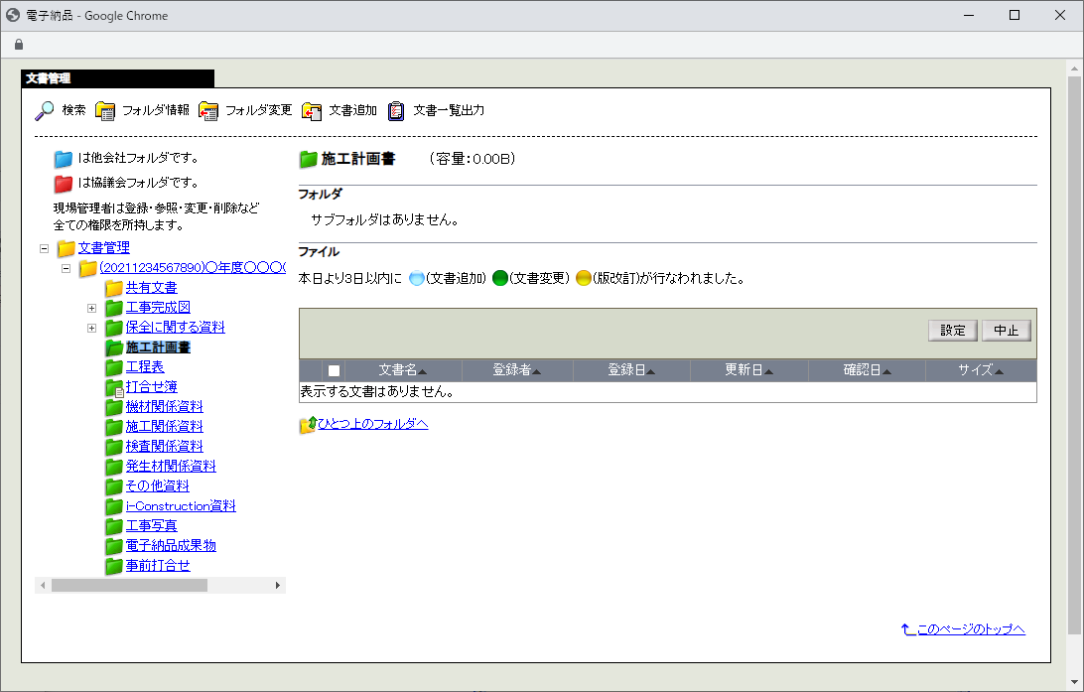Click the project folder icon (20211234567890)
1084x692 pixels.
point(87,267)
